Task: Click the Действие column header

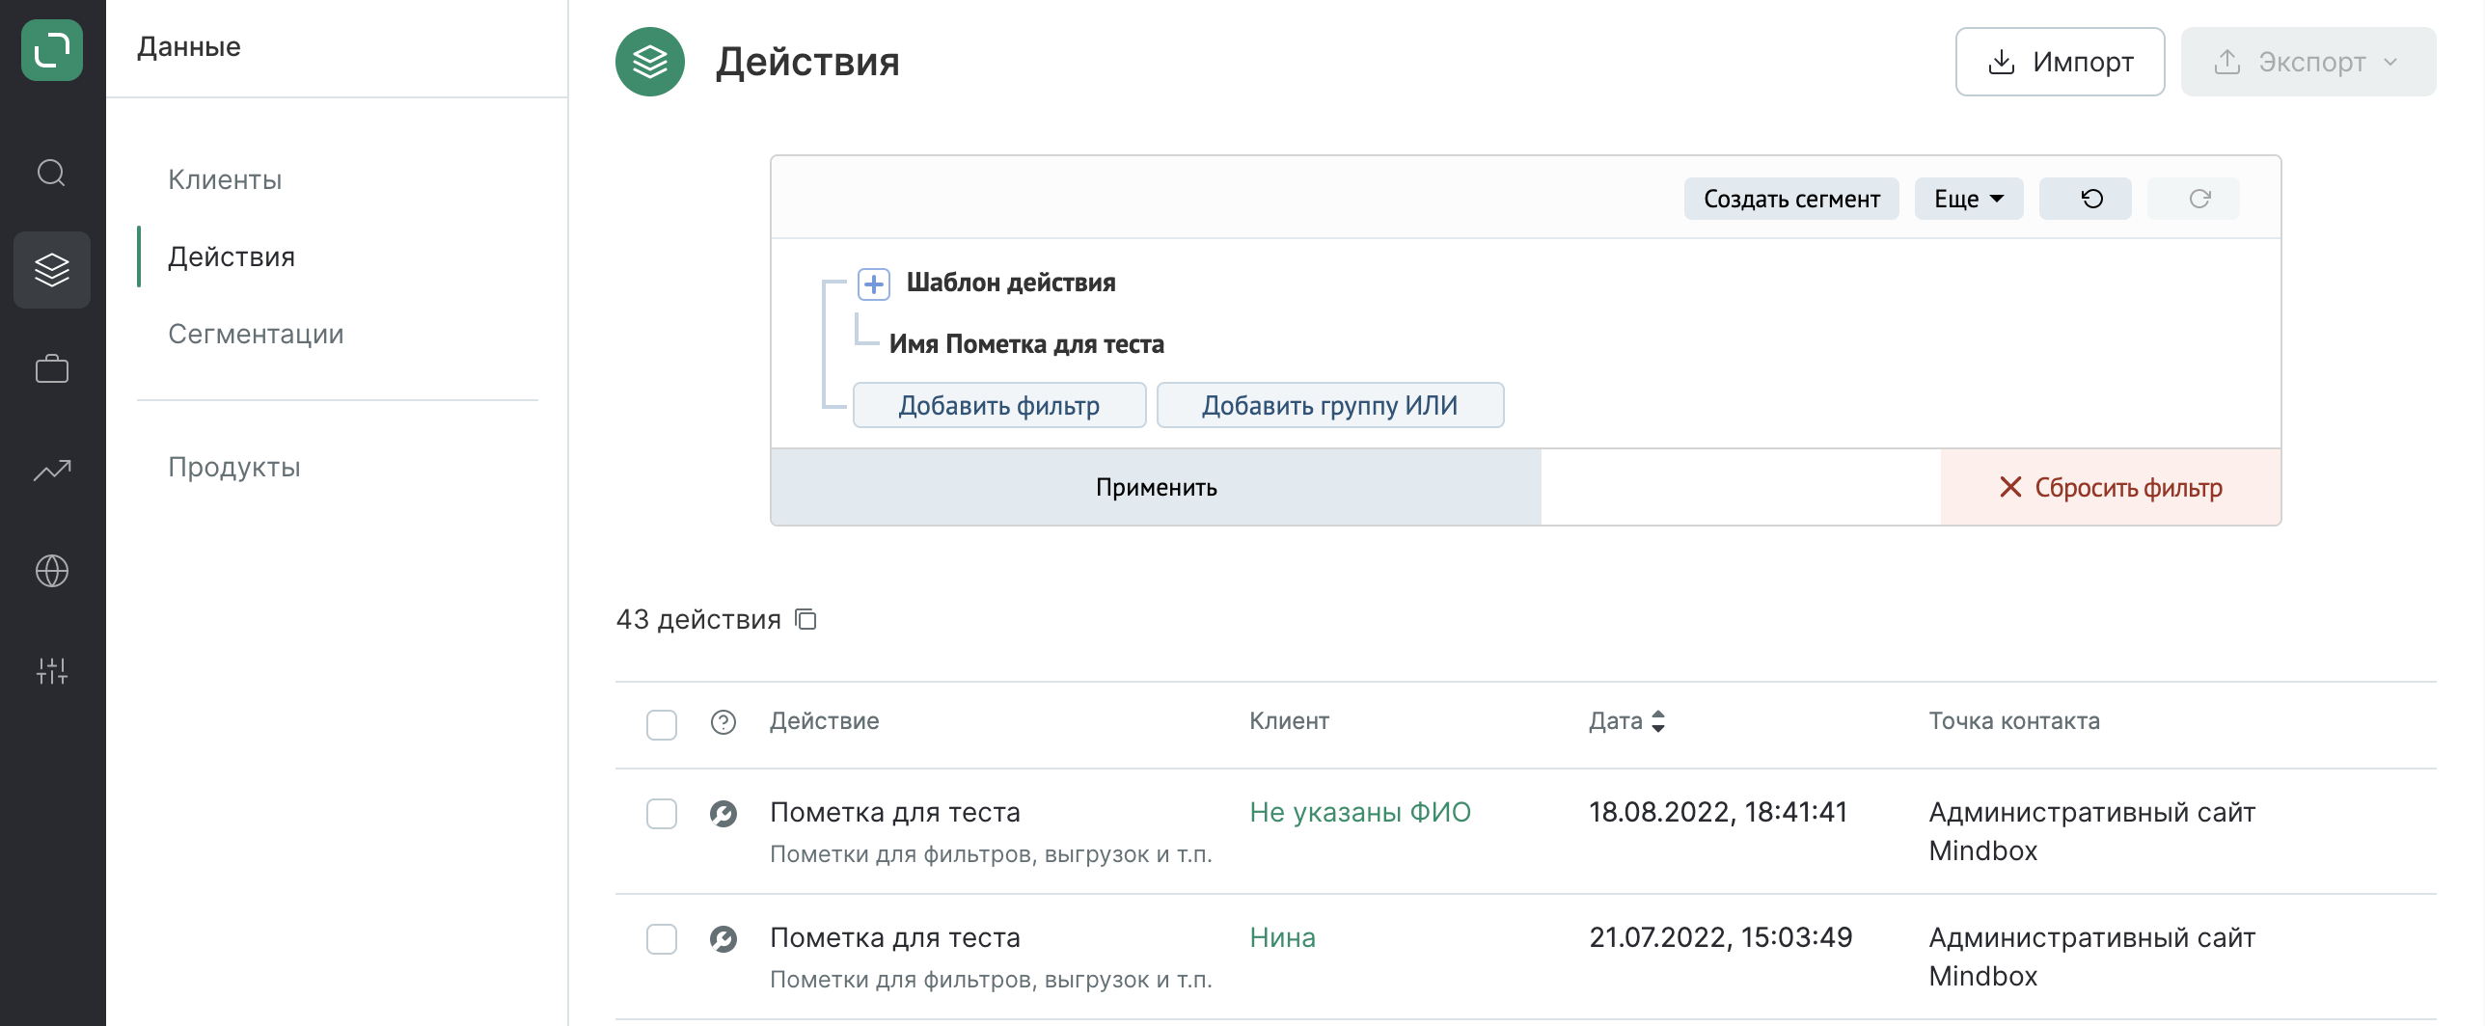Action: pyautogui.click(x=824, y=721)
